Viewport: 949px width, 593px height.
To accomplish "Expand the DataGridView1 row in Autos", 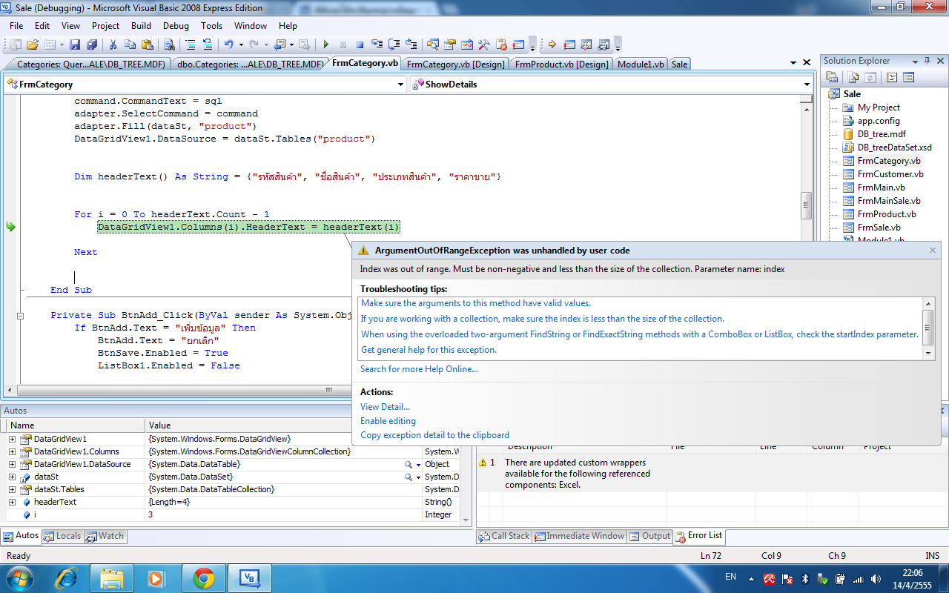I will (13, 439).
